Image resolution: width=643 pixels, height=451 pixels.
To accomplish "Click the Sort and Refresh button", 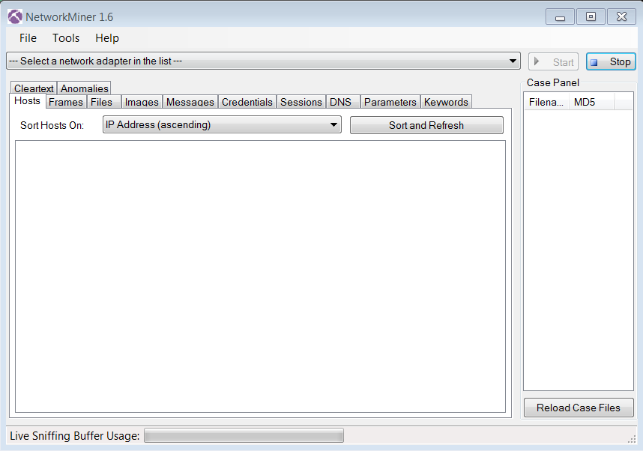I will point(426,125).
